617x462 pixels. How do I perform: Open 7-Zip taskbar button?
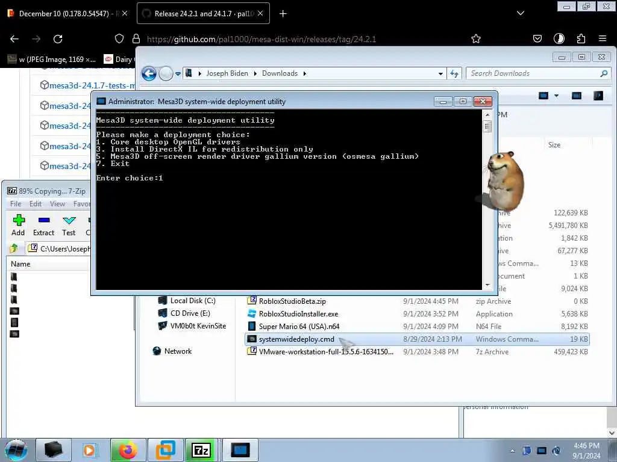tap(201, 450)
